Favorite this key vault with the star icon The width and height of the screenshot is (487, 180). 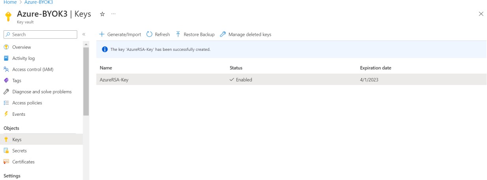[102, 14]
